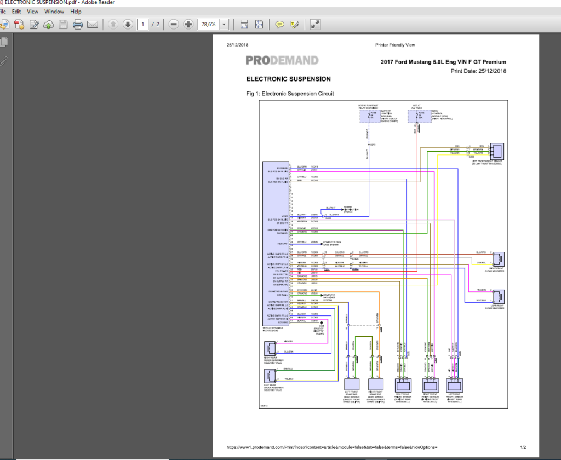The width and height of the screenshot is (561, 460).
Task: Open the Edit menu
Action: tap(16, 12)
